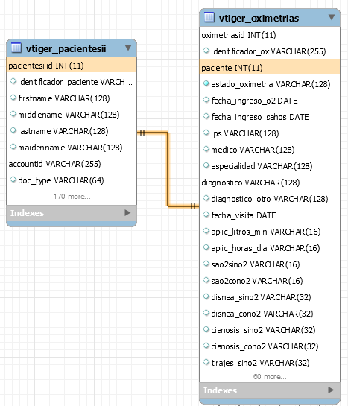Image resolution: width=348 pixels, height=406 pixels.
Task: Select the highlighted pacientesiiid INT(11) column
Action: pyautogui.click(x=72, y=66)
